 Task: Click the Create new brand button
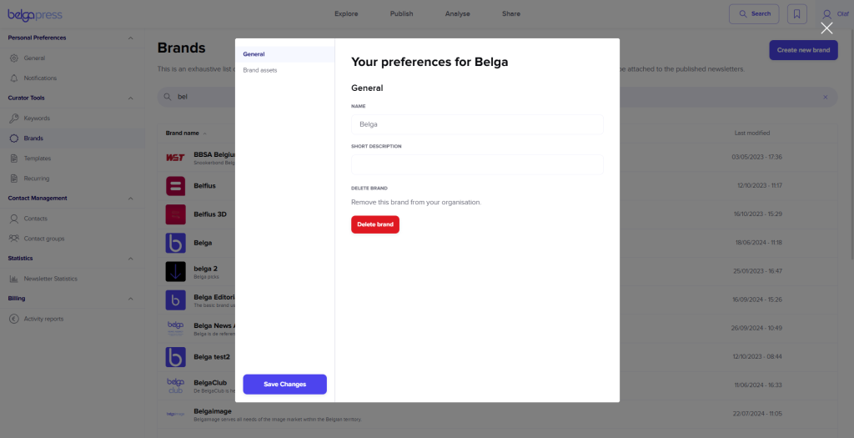[x=803, y=50]
